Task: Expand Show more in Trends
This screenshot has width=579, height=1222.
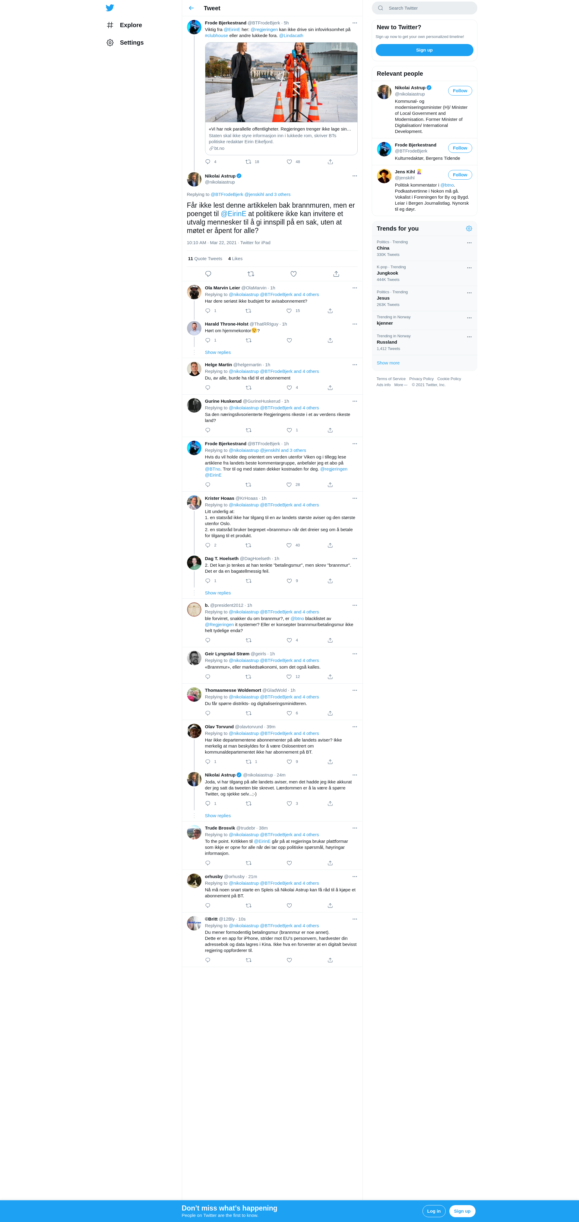Action: [388, 363]
